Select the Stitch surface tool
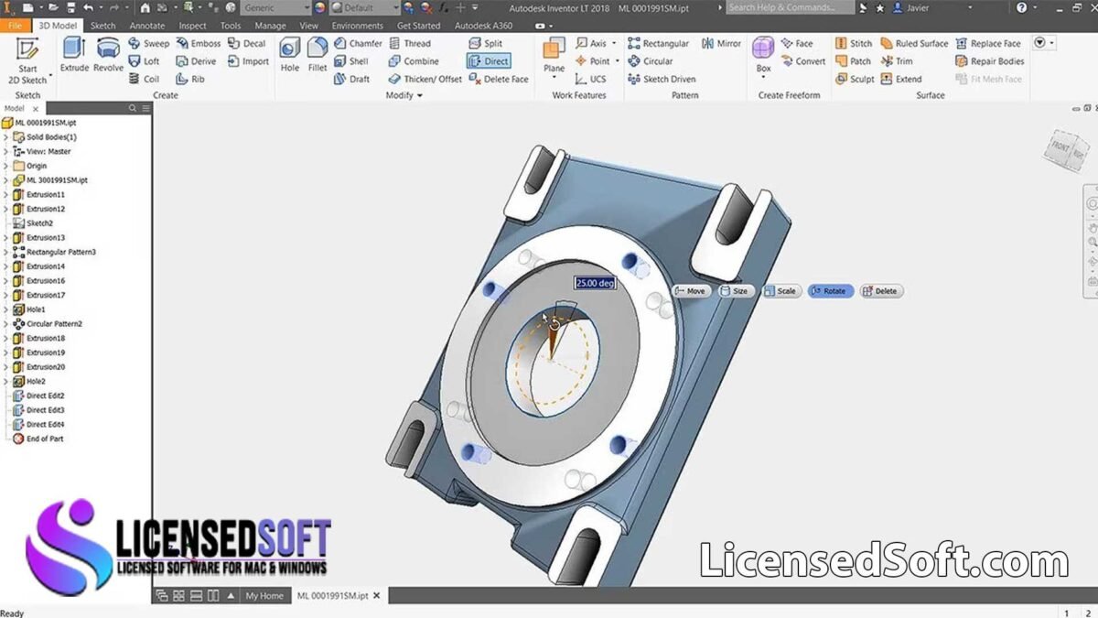This screenshot has height=618, width=1098. (854, 43)
